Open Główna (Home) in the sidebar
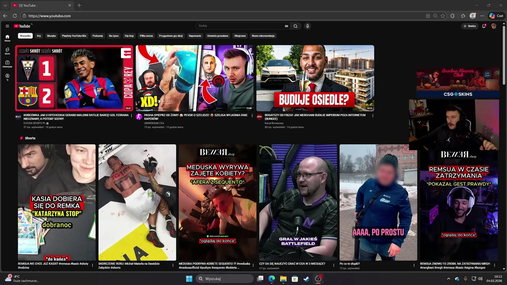The image size is (507, 285). [x=7, y=38]
